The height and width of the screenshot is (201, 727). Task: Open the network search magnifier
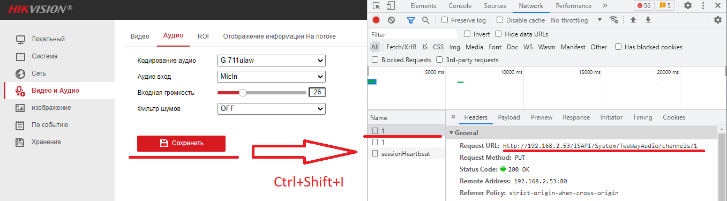click(x=425, y=20)
